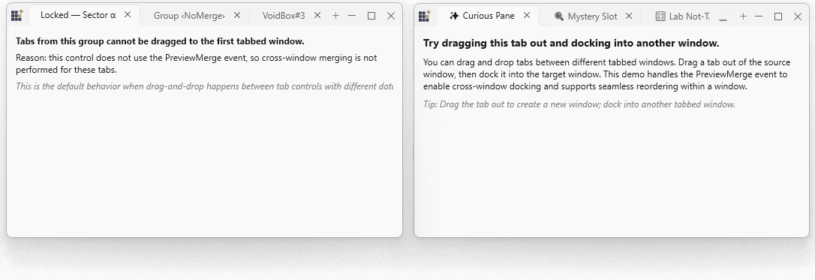Add a new tab in the Curious Pane window
815x280 pixels.
click(x=743, y=16)
